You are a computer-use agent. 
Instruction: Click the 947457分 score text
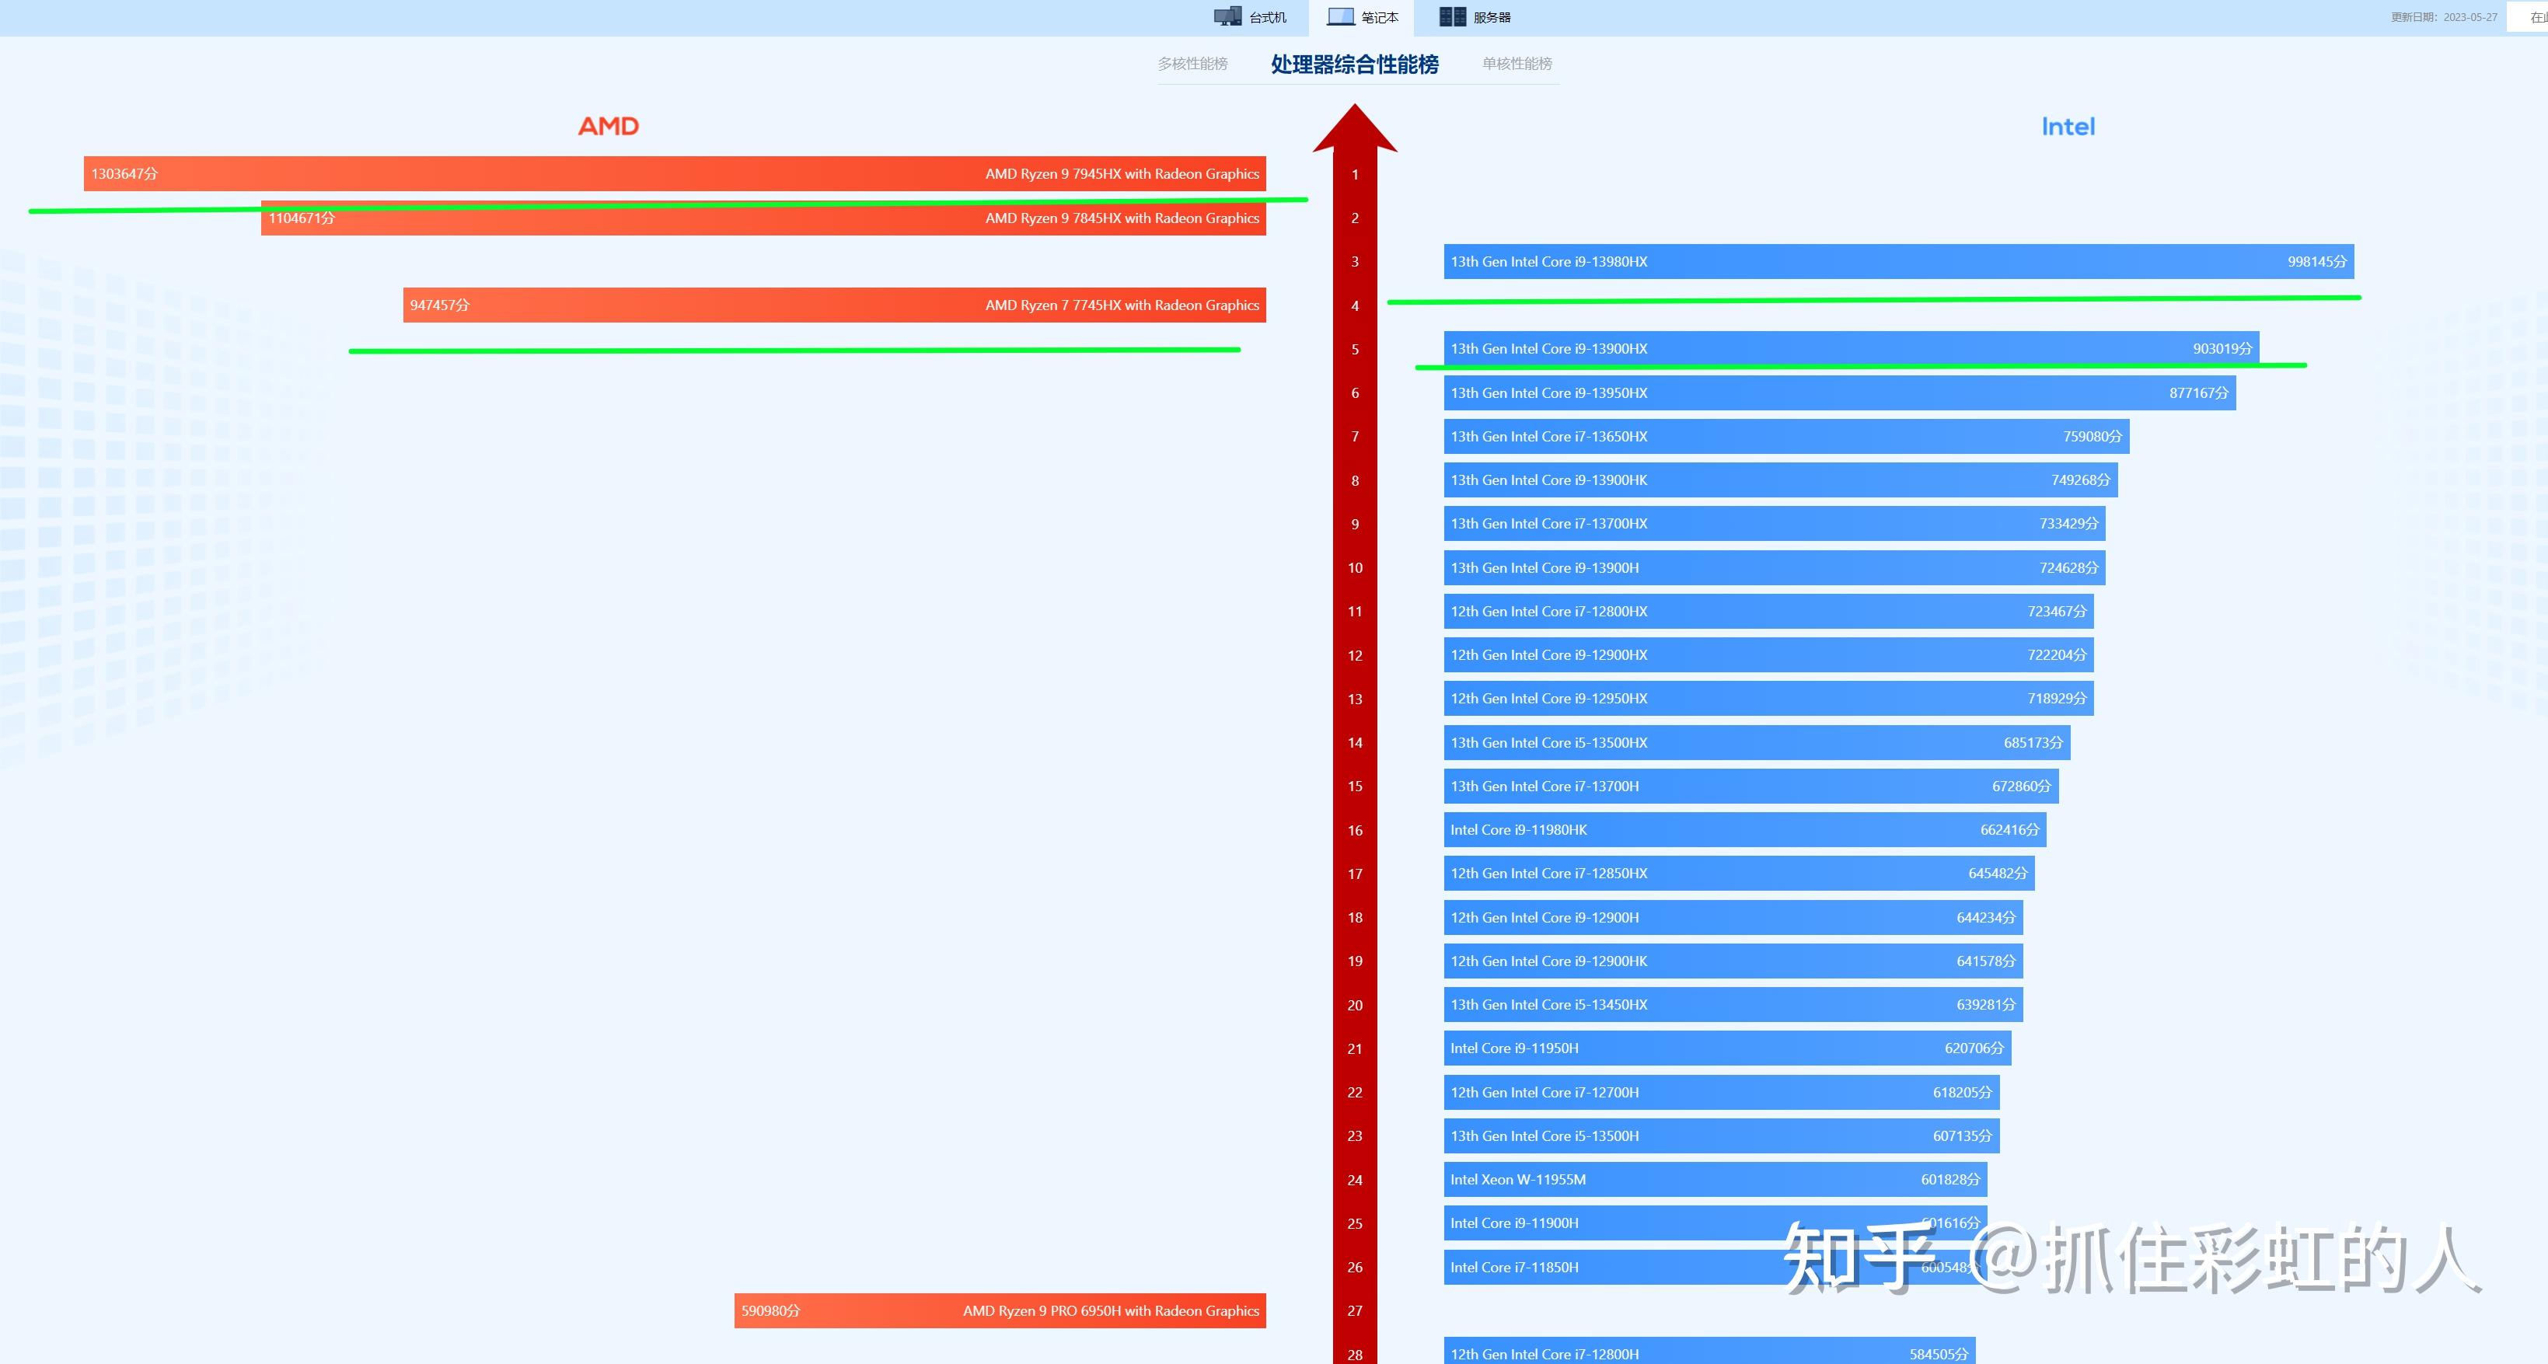[440, 305]
